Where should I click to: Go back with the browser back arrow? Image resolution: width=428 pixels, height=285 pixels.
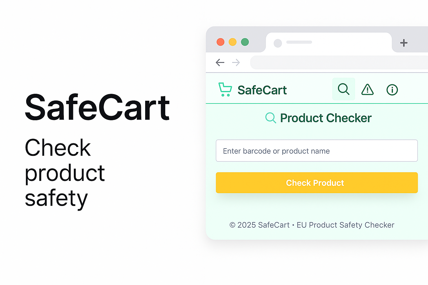click(x=220, y=62)
